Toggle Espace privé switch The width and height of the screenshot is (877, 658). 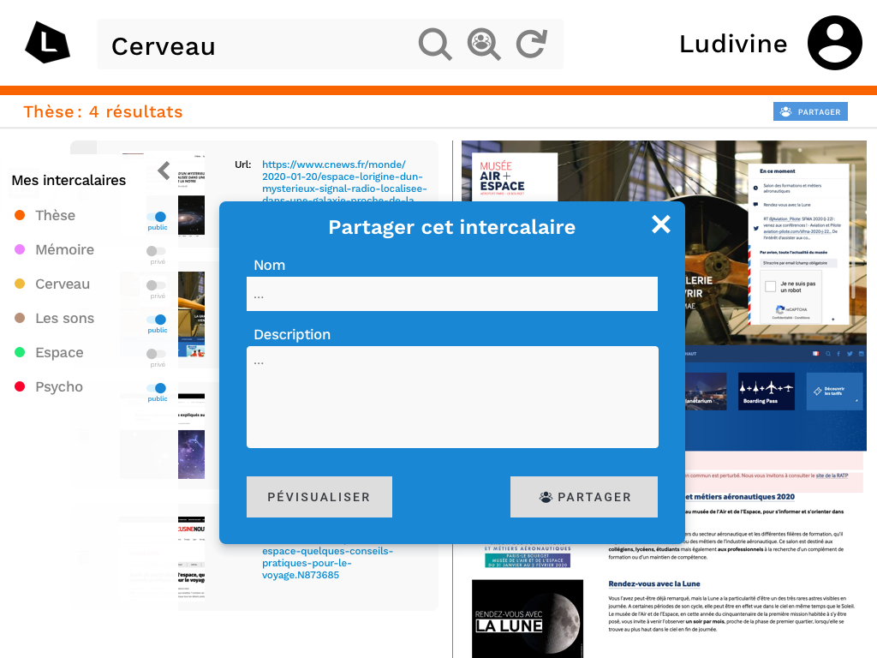(157, 354)
